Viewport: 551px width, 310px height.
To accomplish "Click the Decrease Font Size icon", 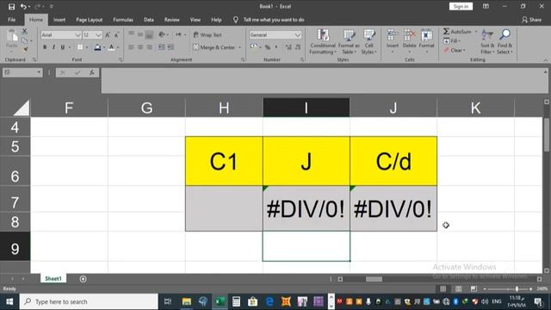I will [x=117, y=34].
